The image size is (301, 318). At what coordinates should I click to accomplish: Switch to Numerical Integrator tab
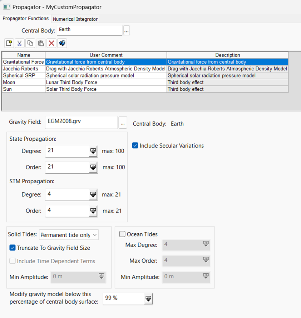[x=75, y=19]
